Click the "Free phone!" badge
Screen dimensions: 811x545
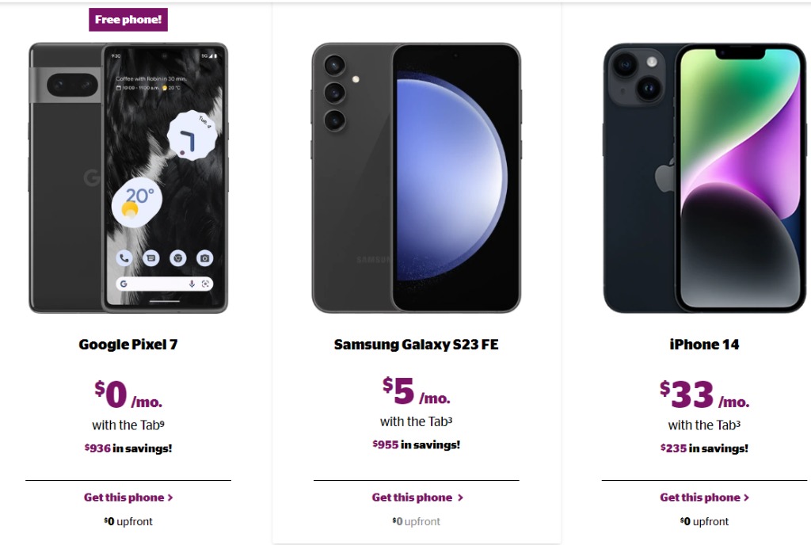128,19
